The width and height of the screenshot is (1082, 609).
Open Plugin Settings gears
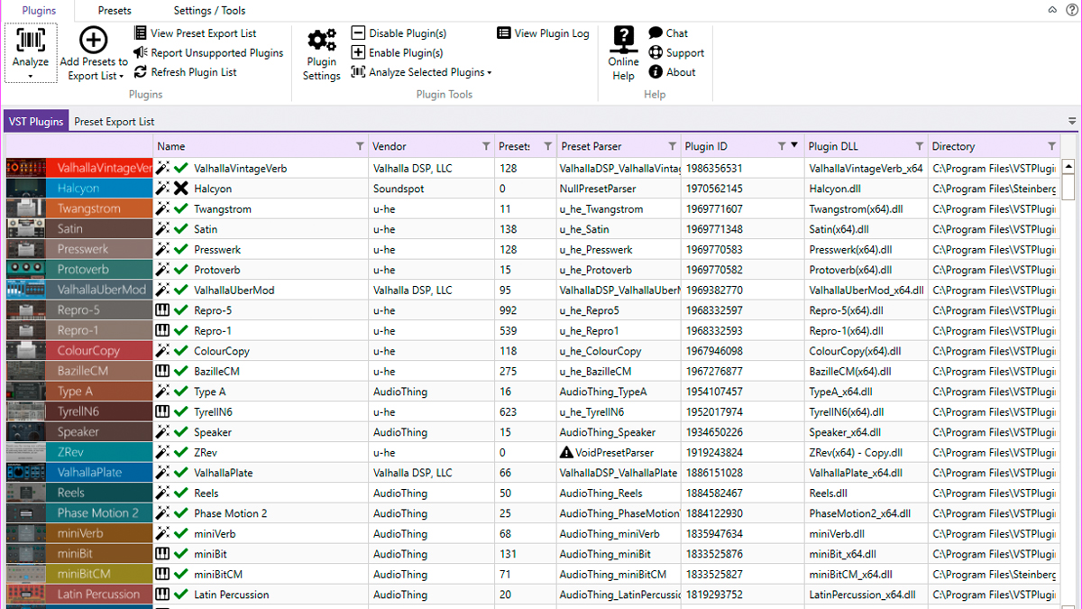coord(322,54)
